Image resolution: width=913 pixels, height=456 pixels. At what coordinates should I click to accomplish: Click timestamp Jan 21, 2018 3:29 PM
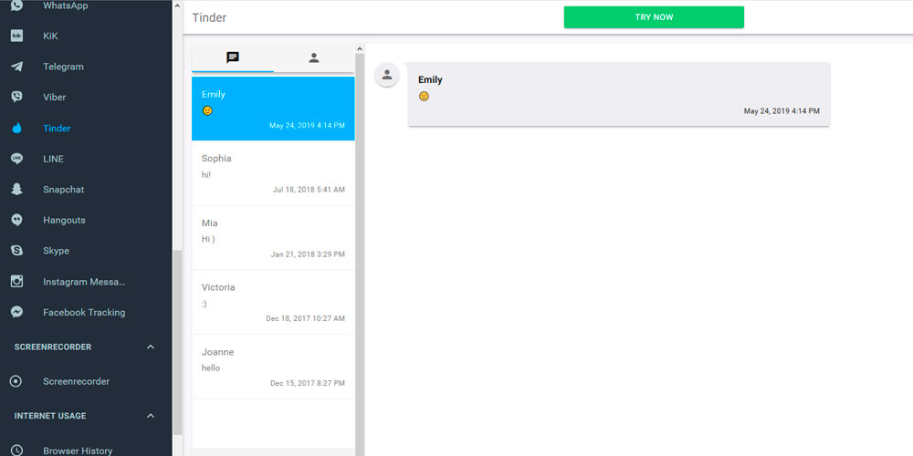pos(308,254)
